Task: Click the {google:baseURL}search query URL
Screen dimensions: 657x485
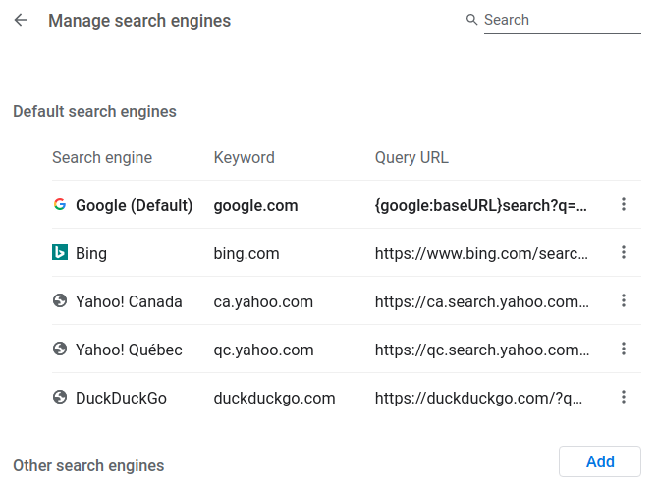Action: (480, 205)
